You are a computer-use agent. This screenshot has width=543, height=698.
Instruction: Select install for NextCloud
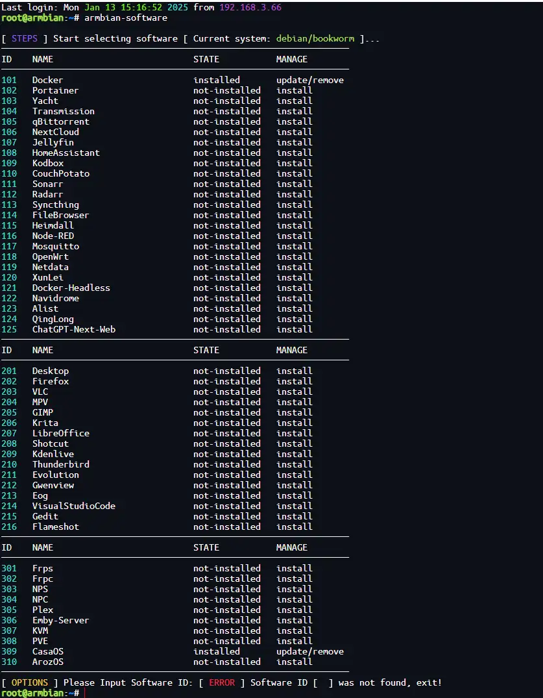pos(294,132)
